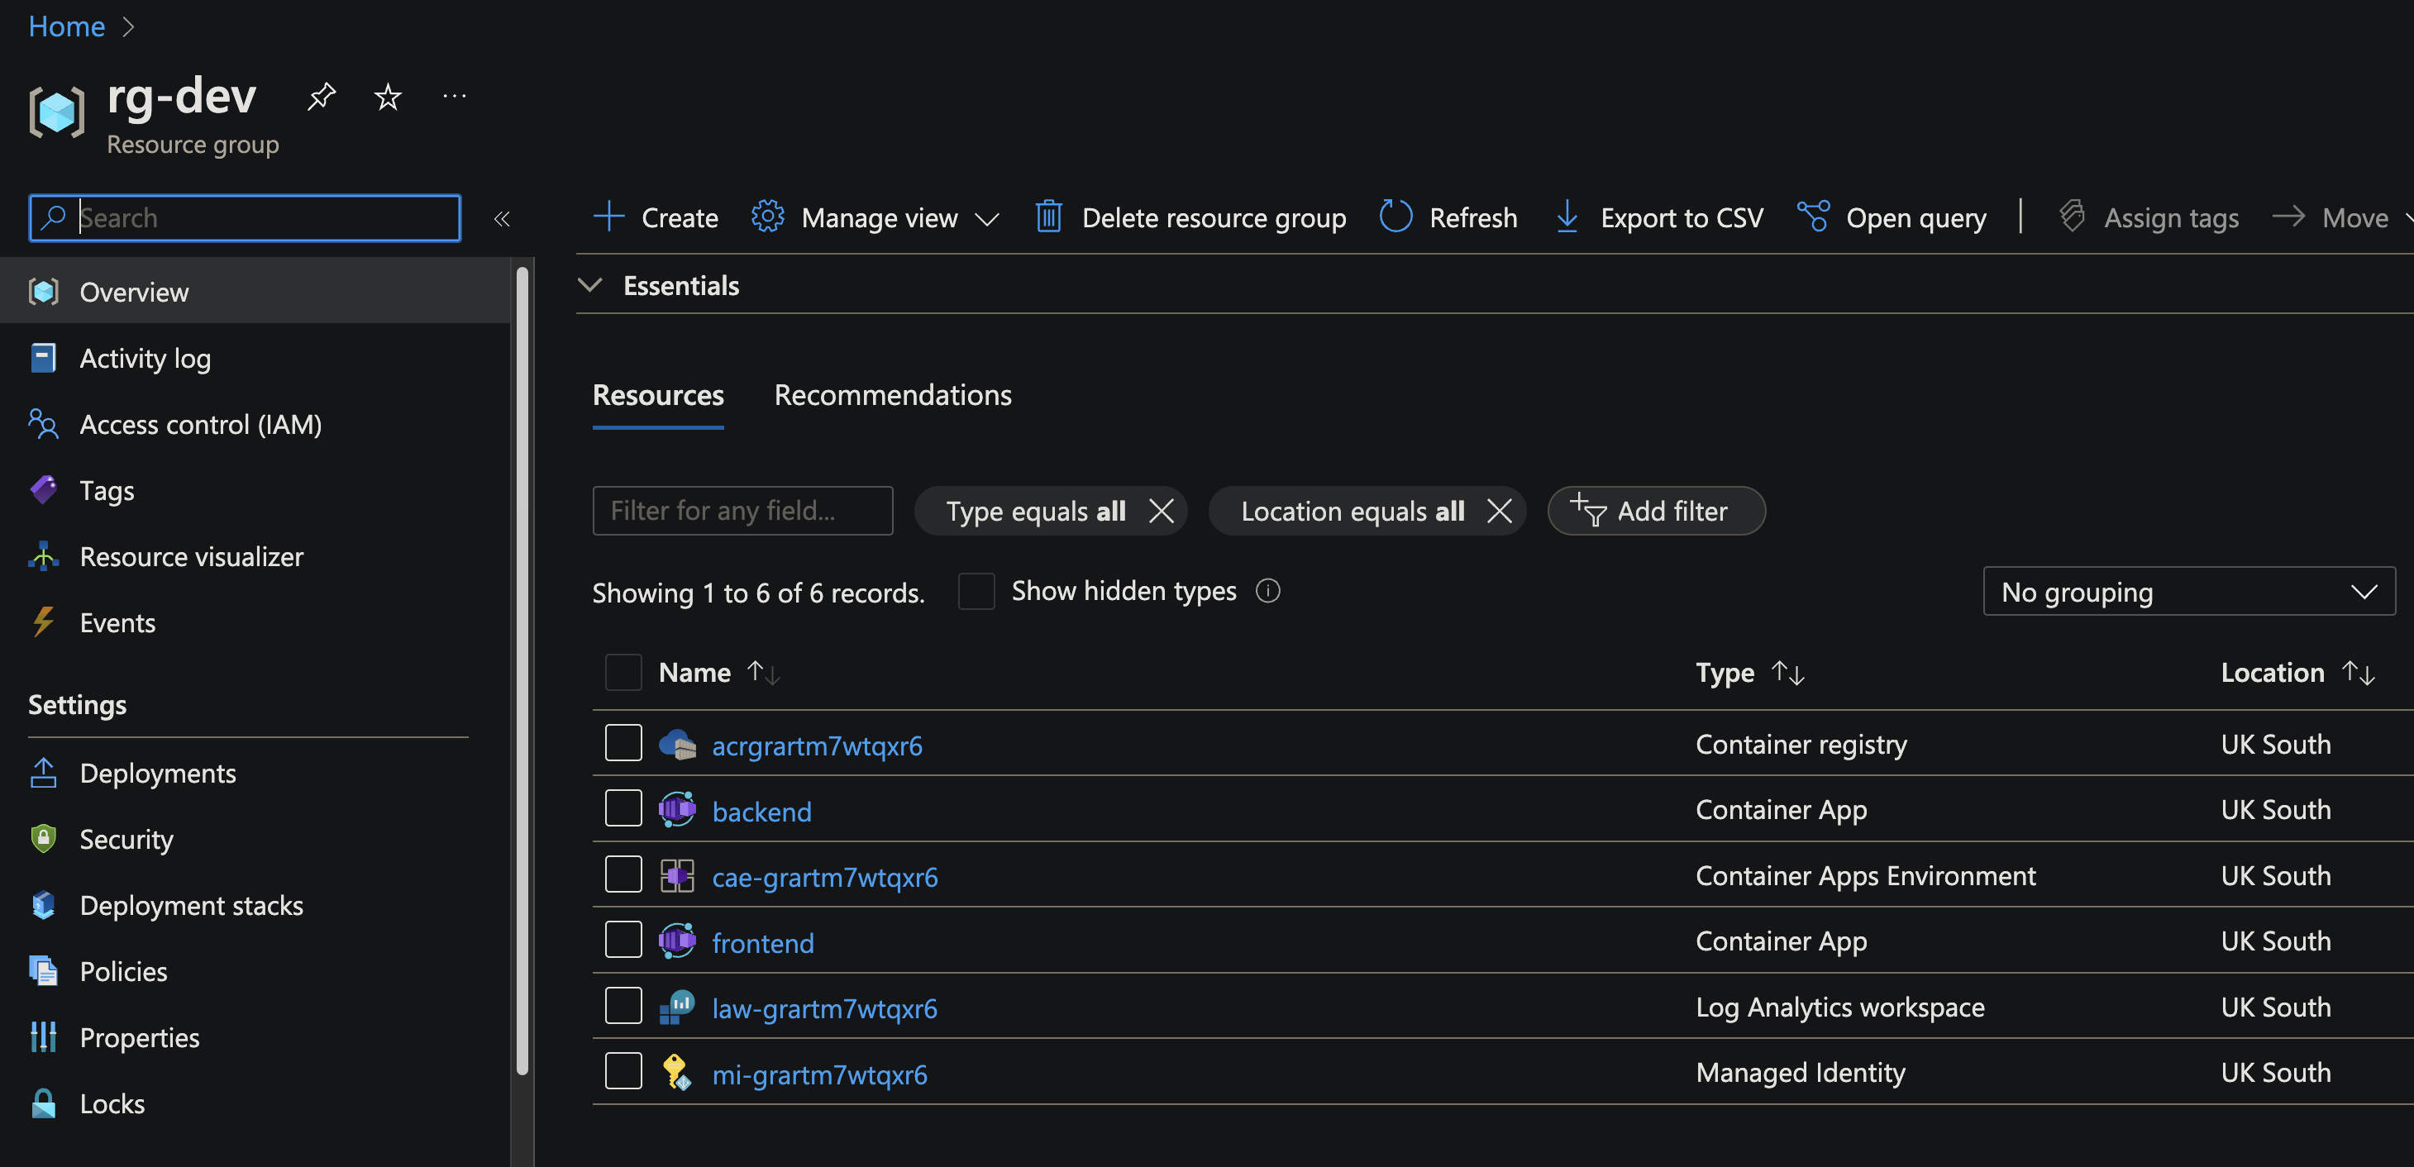
Task: Check the backend row checkbox
Action: pyautogui.click(x=623, y=808)
